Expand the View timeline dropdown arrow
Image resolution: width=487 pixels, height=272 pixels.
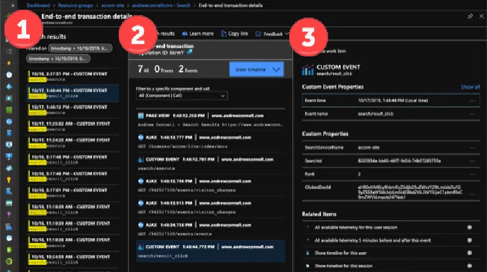point(276,69)
